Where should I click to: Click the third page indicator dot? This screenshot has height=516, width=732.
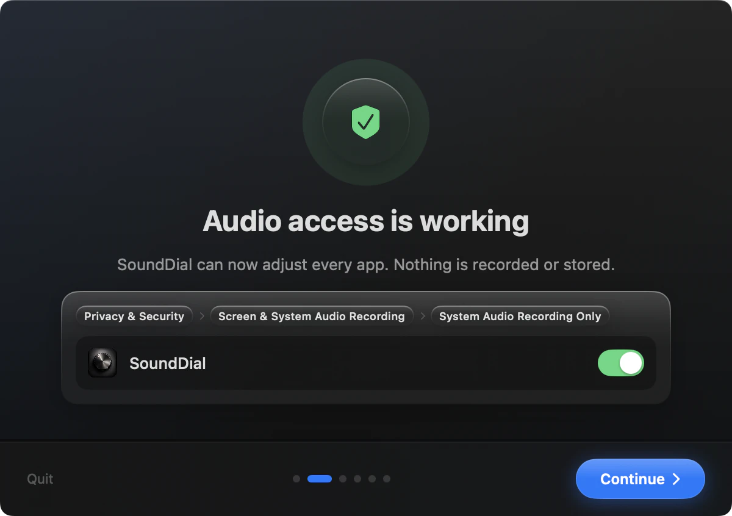pyautogui.click(x=343, y=479)
